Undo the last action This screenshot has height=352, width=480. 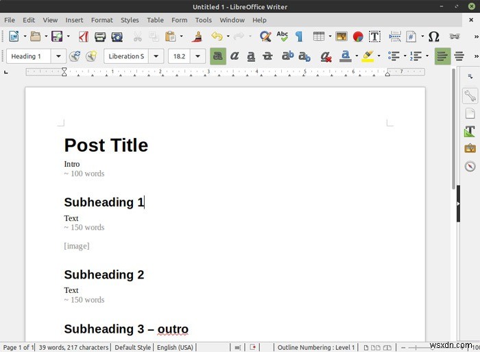coord(217,36)
